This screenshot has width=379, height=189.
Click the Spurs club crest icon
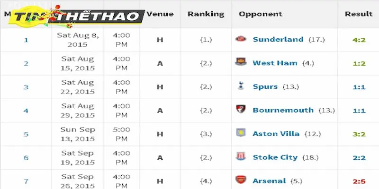point(241,86)
